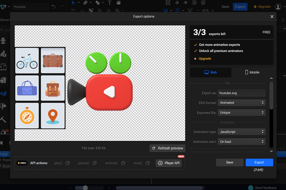286x190 pixels.
Task: Open the hammer tools sidebar icon
Action: pos(3,119)
